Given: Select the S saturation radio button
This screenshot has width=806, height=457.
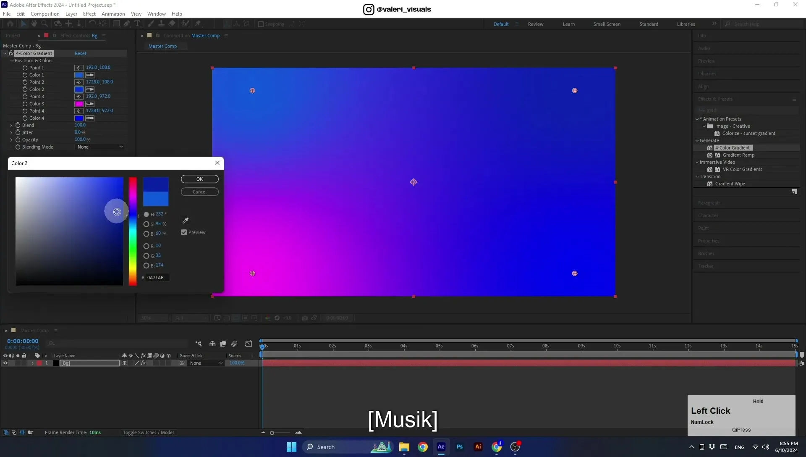Looking at the screenshot, I should 146,224.
